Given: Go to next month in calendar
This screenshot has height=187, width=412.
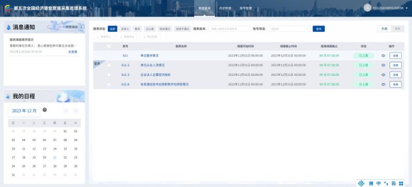Looking at the screenshot, I should [x=75, y=111].
